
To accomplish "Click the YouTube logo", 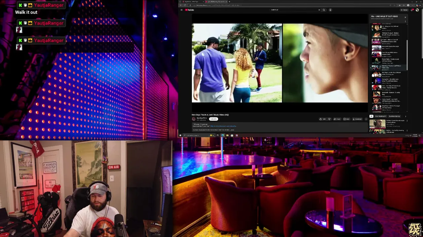I will 189,10.
